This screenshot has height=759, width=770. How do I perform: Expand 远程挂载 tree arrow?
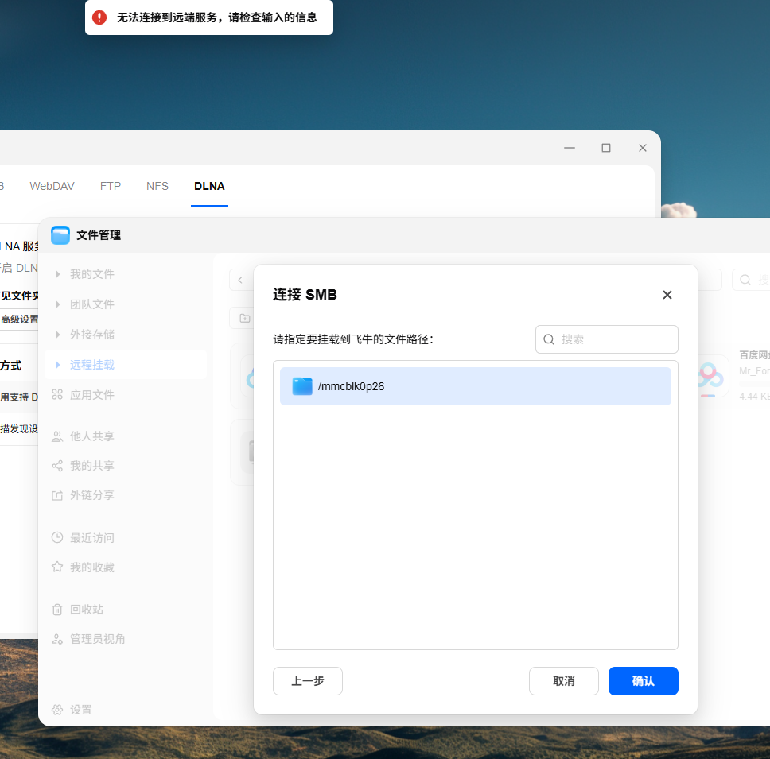57,365
